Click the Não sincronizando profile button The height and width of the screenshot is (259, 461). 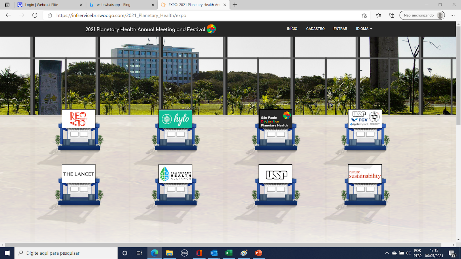[422, 15]
